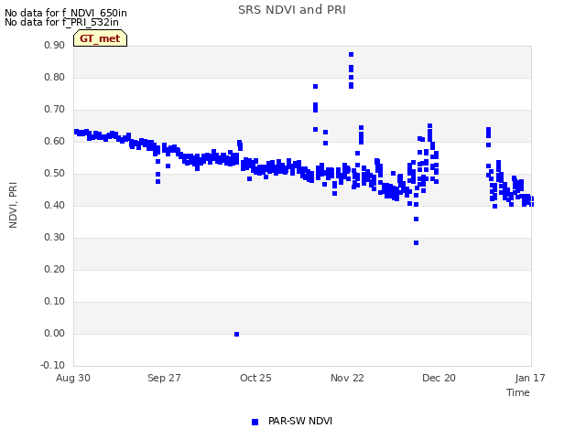
Task: Click the Oct 25 x-axis tick label
Action: tap(255, 378)
